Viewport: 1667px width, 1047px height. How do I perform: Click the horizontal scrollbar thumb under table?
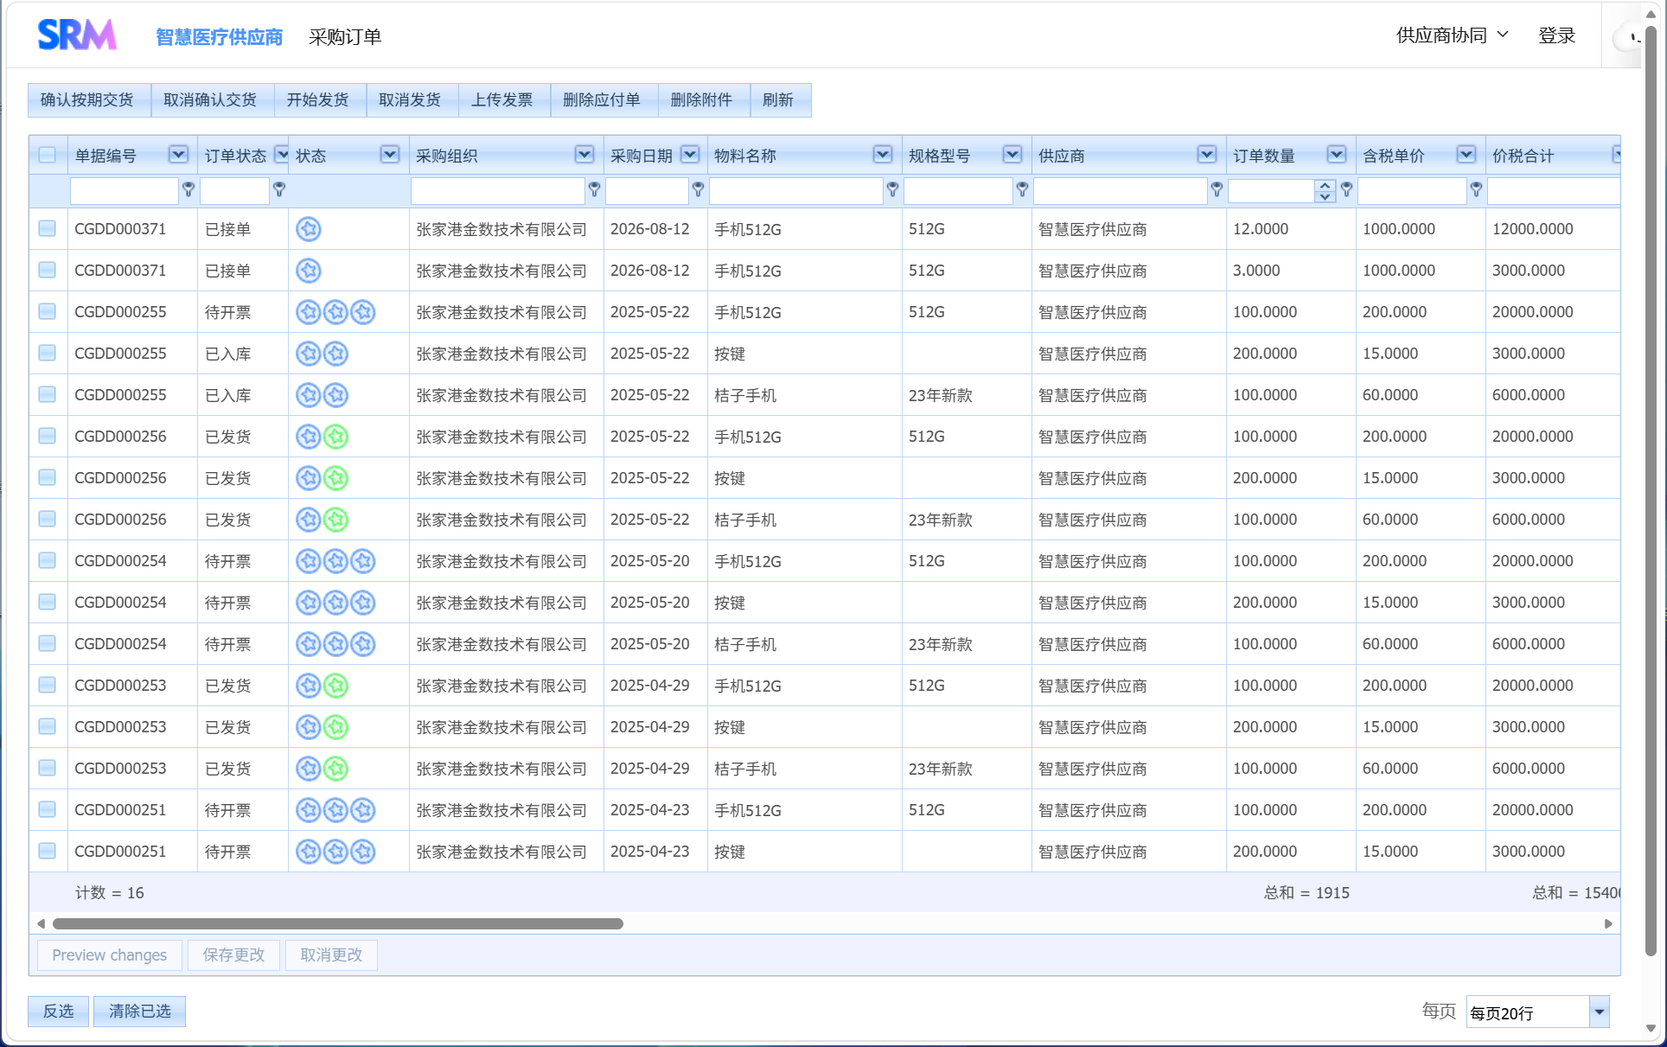[x=338, y=923]
